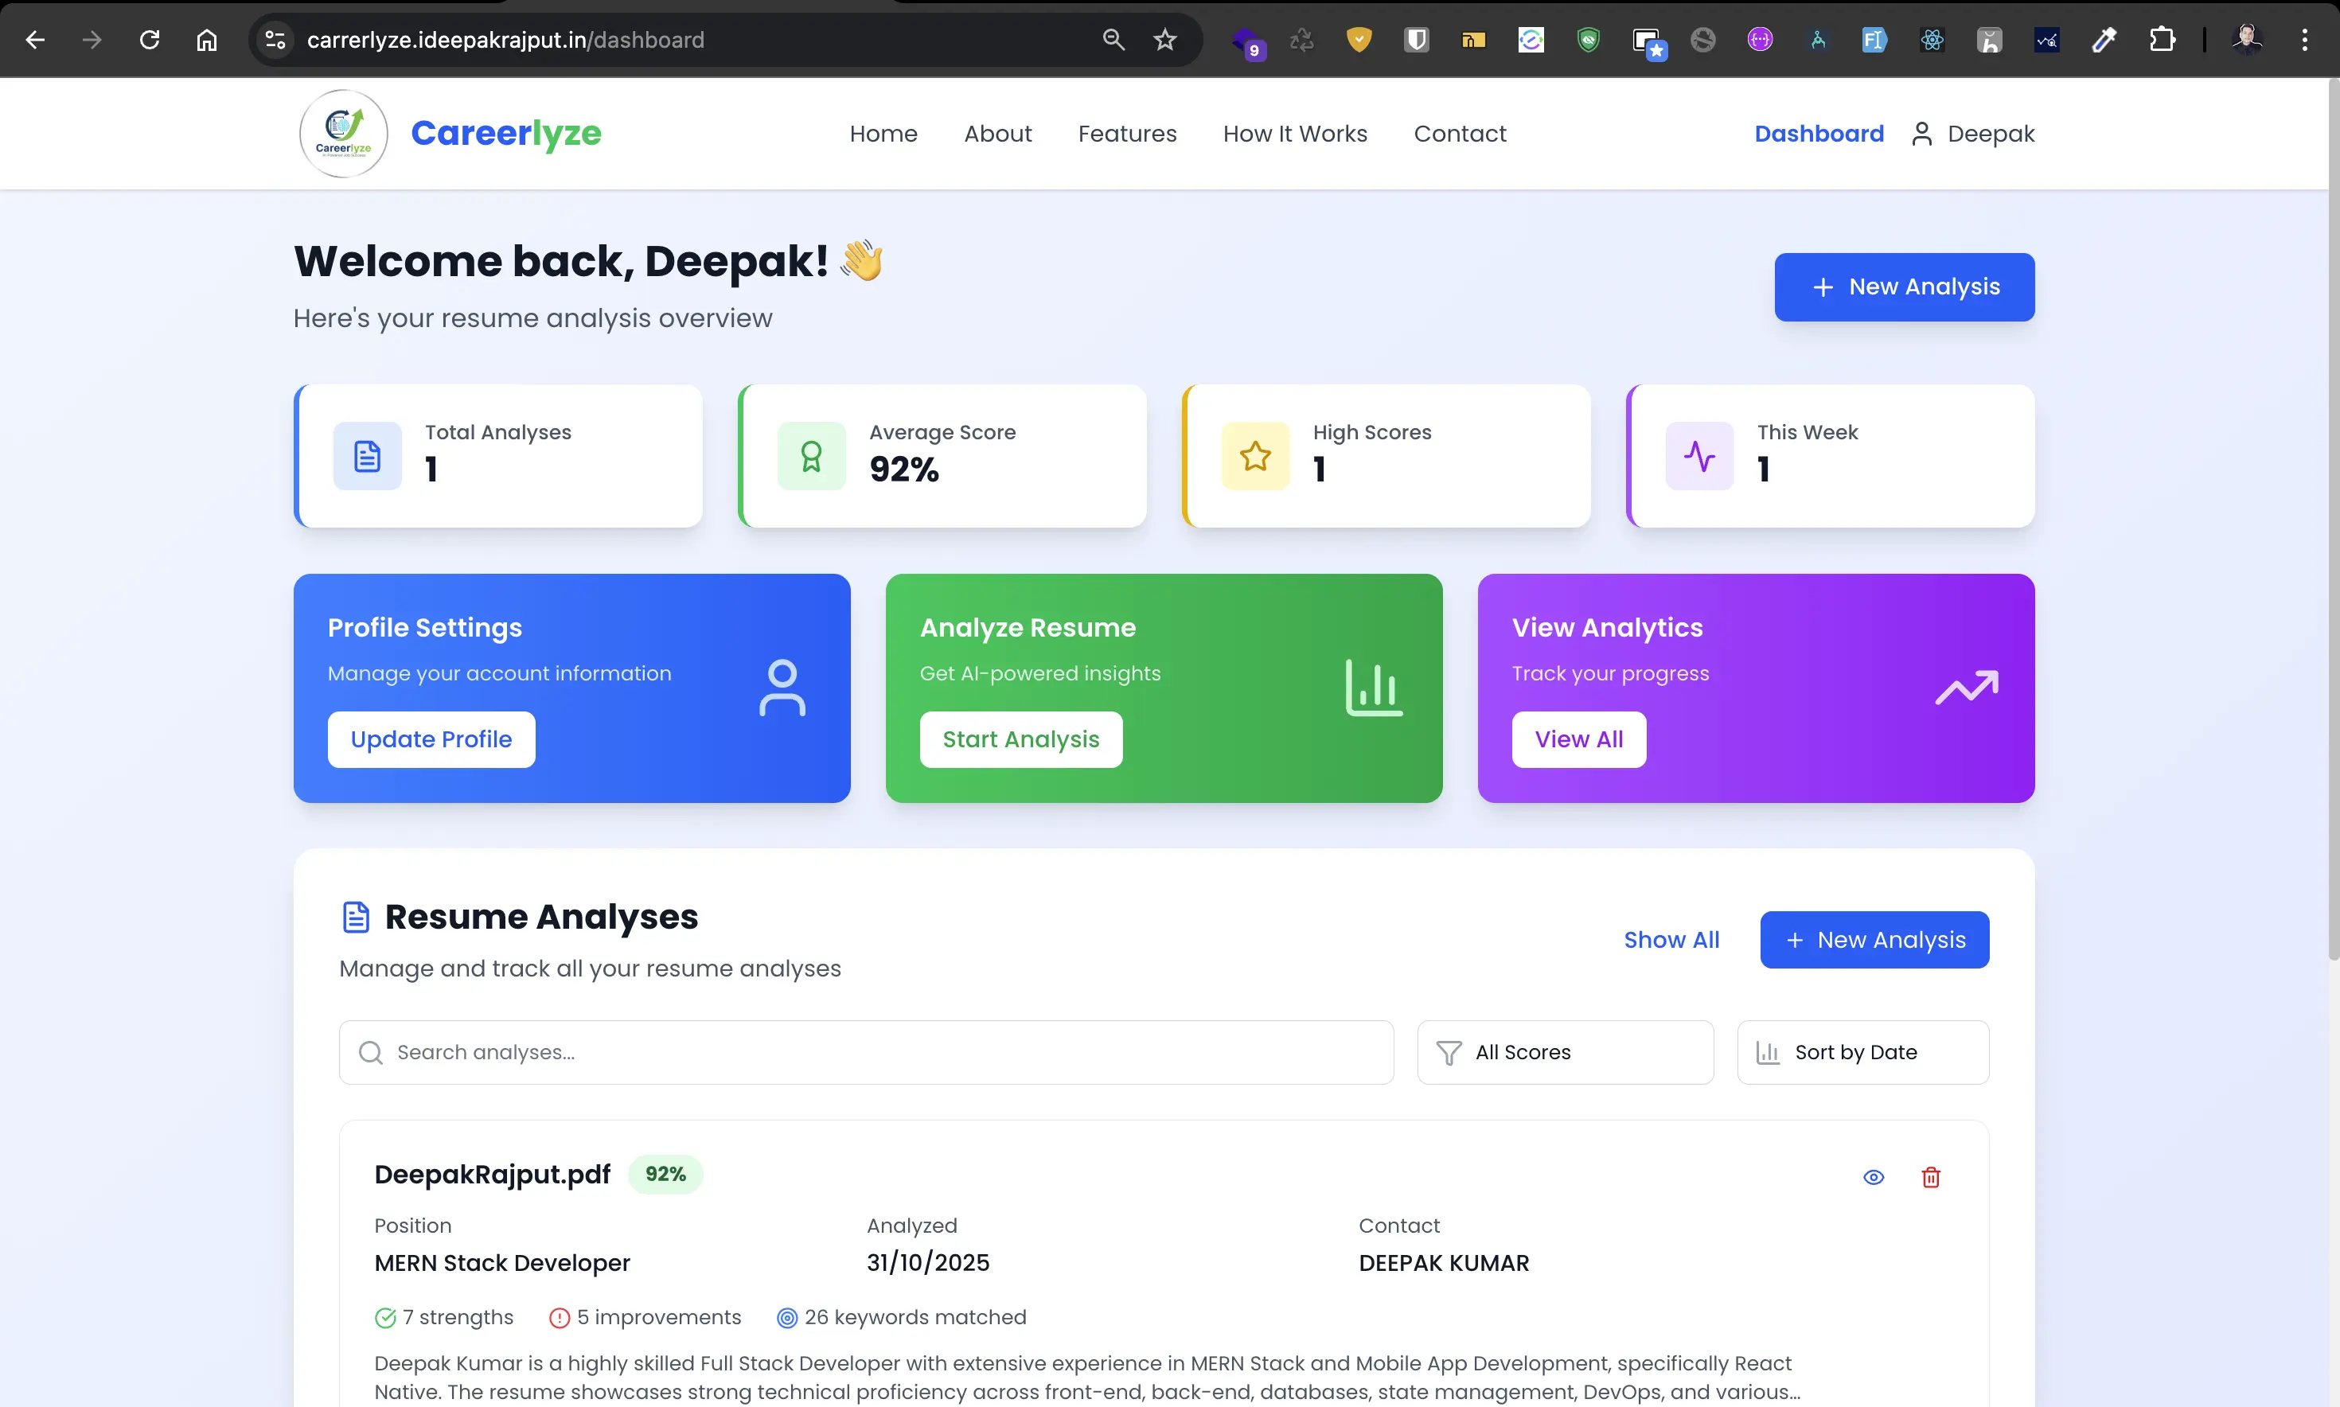The width and height of the screenshot is (2340, 1407).
Task: Click the zoom magnifier icon in address bar
Action: (x=1113, y=40)
